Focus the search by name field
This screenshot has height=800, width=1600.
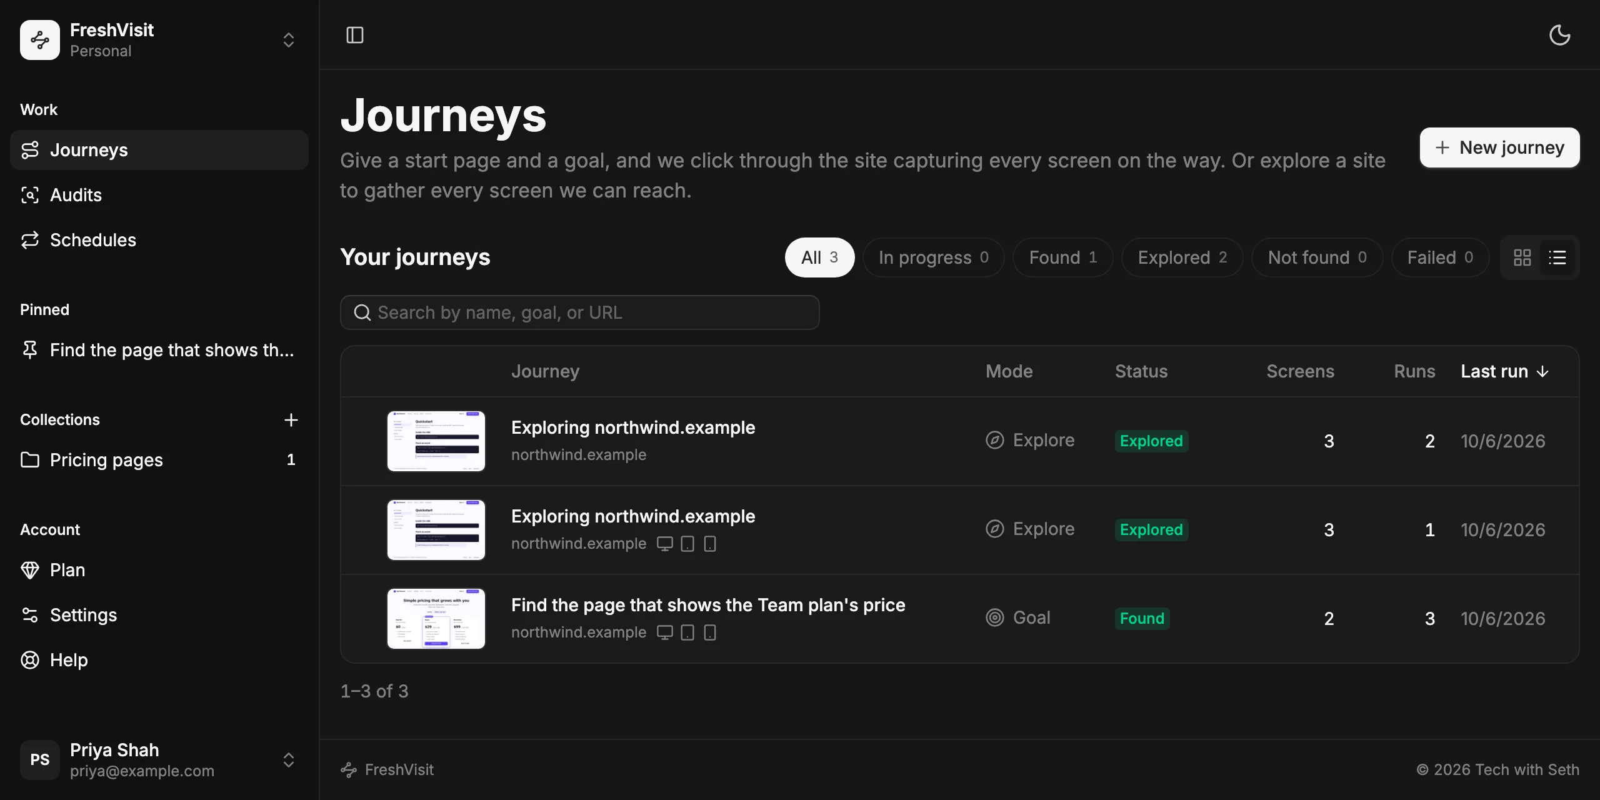[579, 312]
